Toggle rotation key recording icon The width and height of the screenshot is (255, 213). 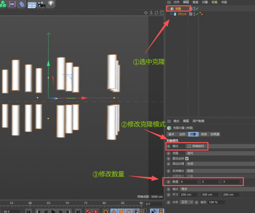(129, 211)
